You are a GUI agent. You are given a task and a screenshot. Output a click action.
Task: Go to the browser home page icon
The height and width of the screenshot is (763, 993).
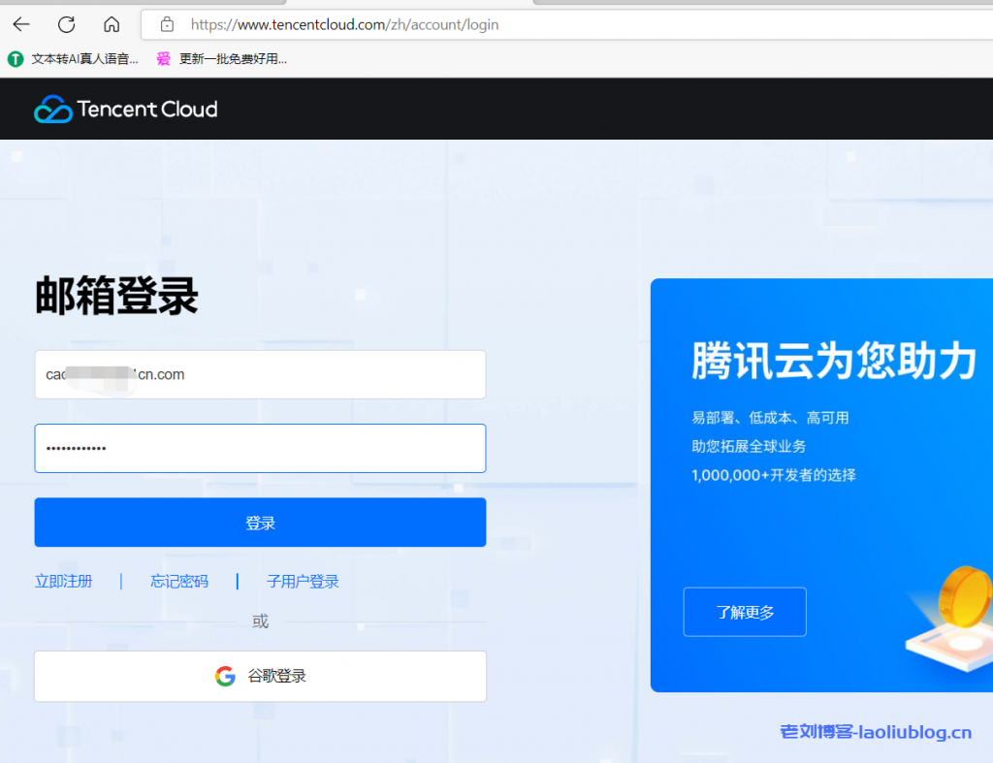click(112, 24)
